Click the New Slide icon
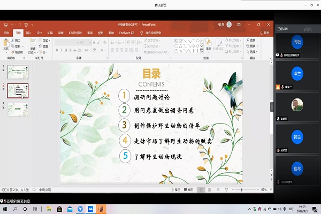The image size is (321, 214). coord(32,45)
